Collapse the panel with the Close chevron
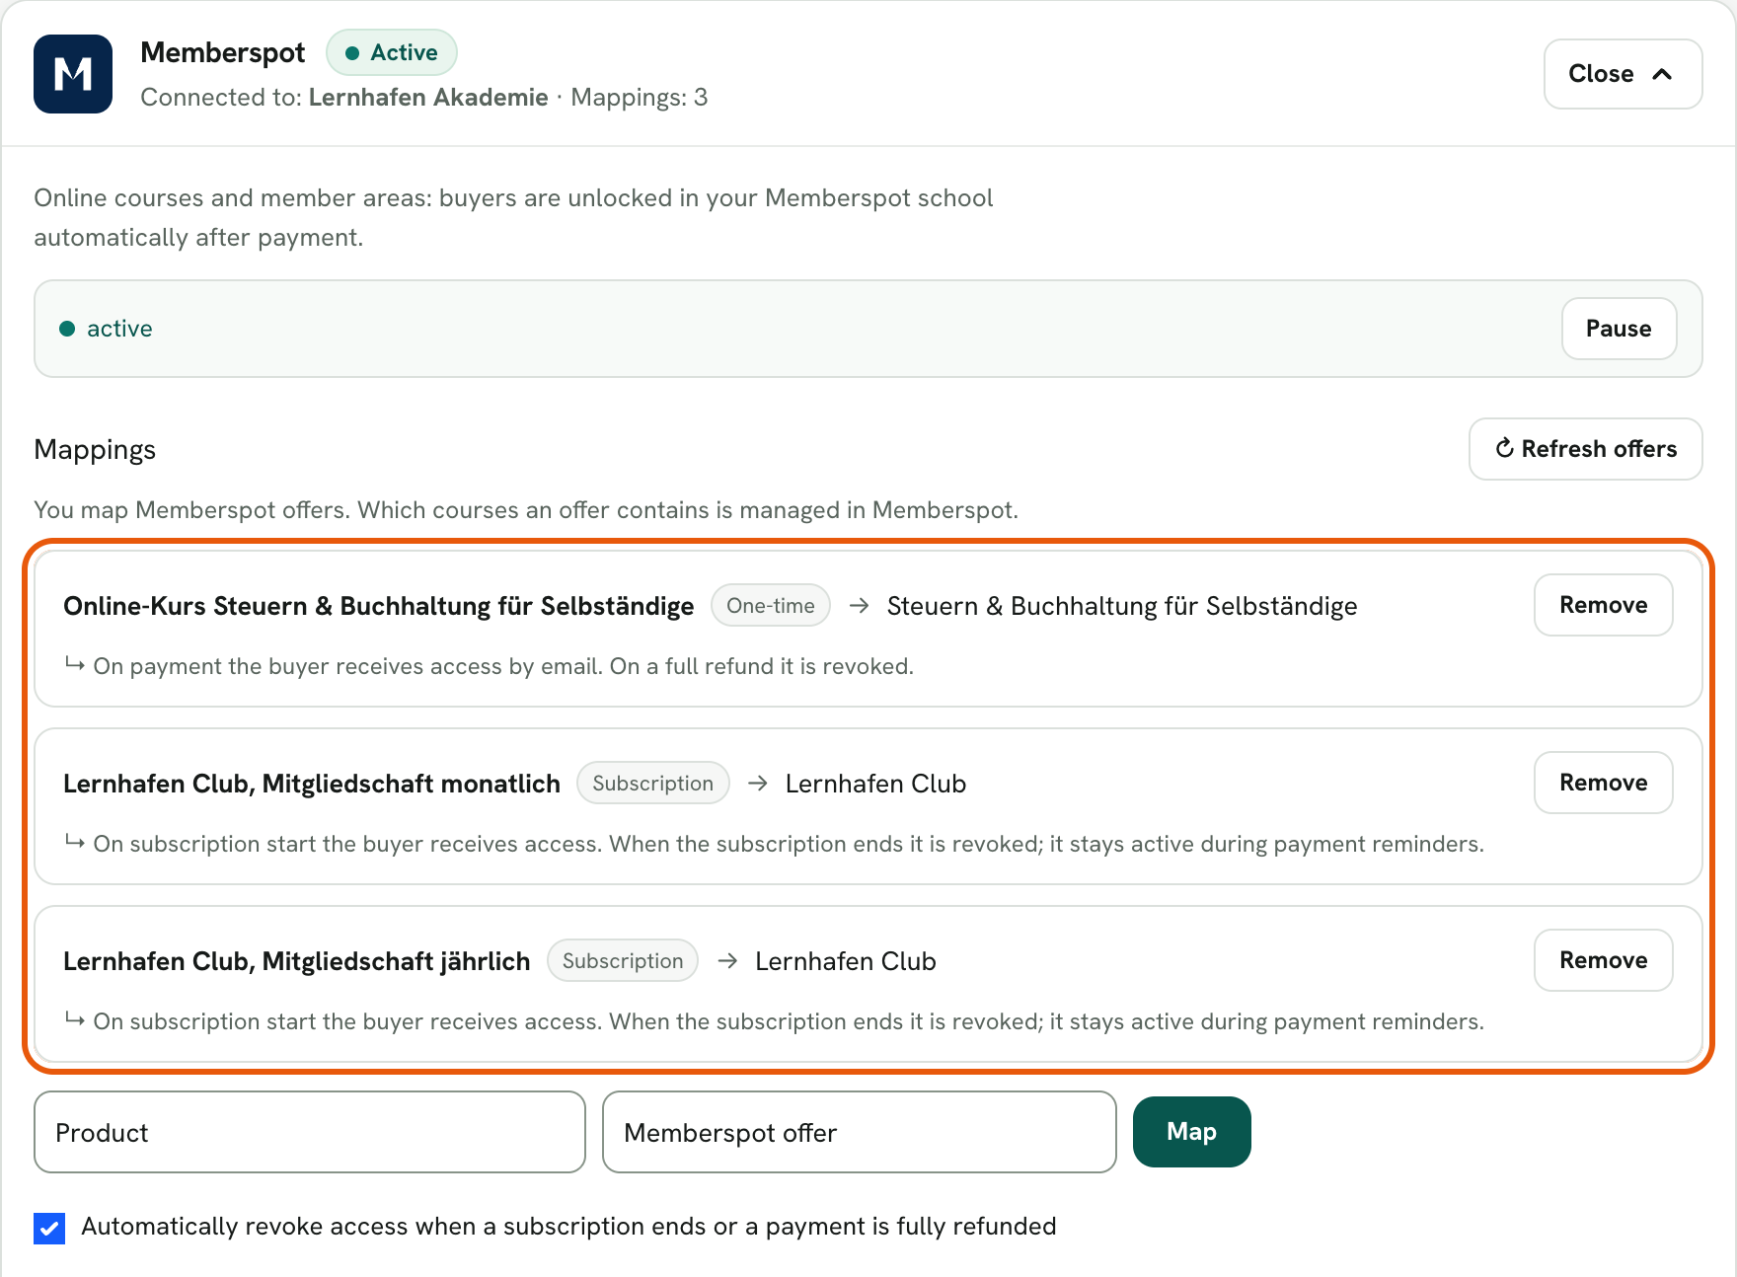1737x1277 pixels. [x=1623, y=74]
